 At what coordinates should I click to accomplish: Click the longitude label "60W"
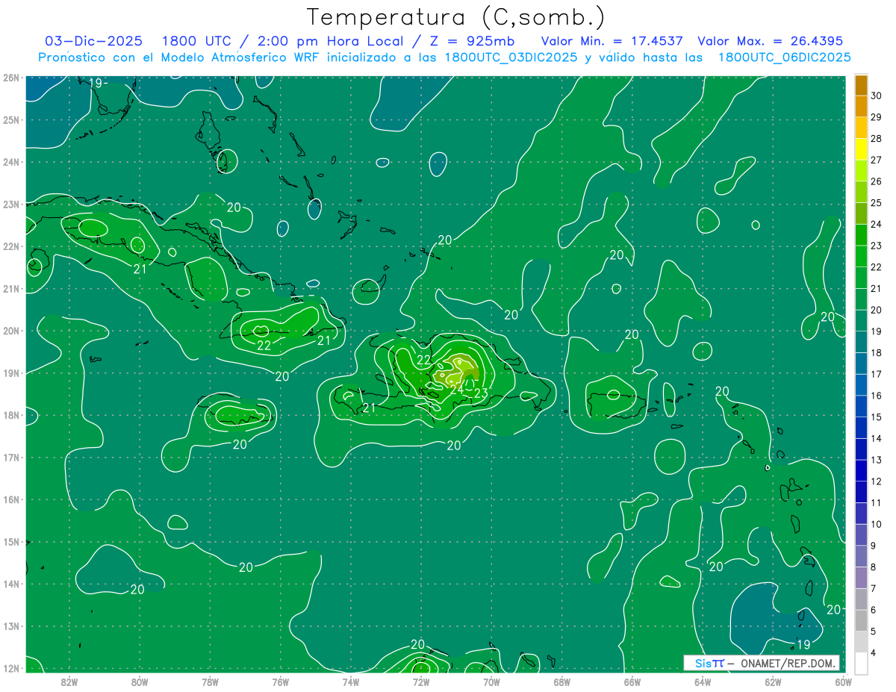[x=843, y=681]
